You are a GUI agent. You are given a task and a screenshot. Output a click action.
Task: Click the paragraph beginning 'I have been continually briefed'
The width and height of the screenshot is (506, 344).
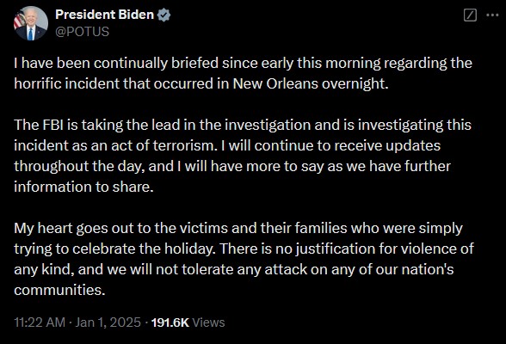tap(243, 73)
